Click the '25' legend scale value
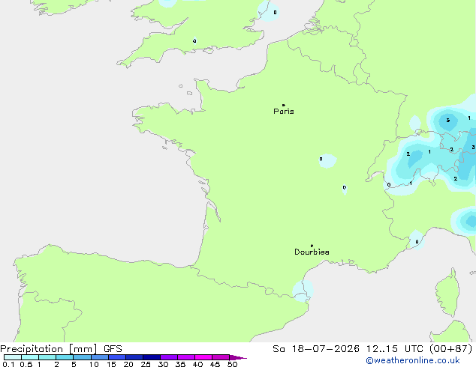Screen dimensions: 476x367 [146, 364]
